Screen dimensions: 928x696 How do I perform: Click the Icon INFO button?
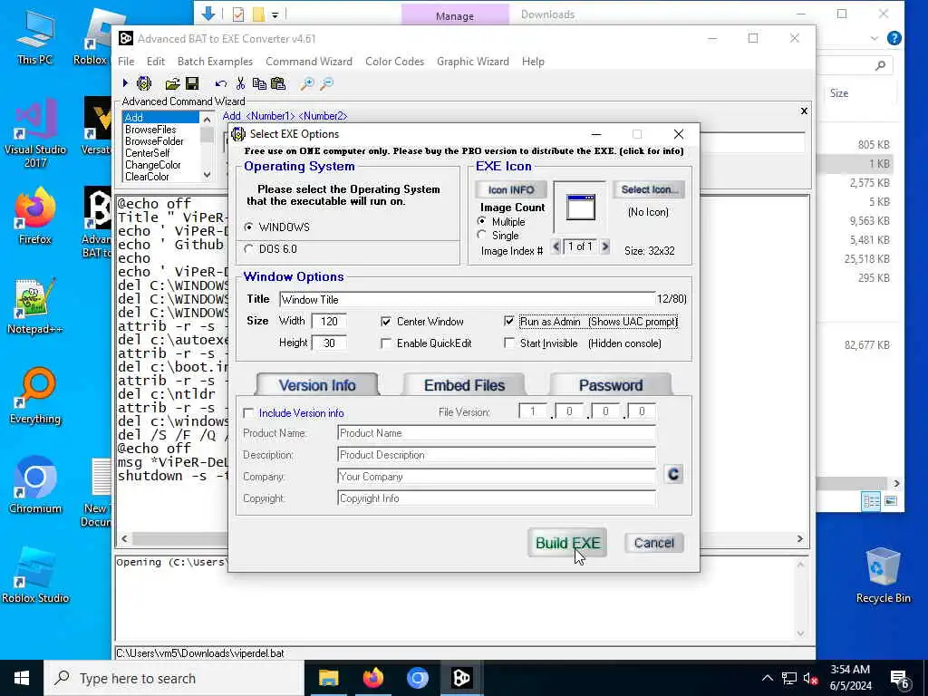(511, 190)
